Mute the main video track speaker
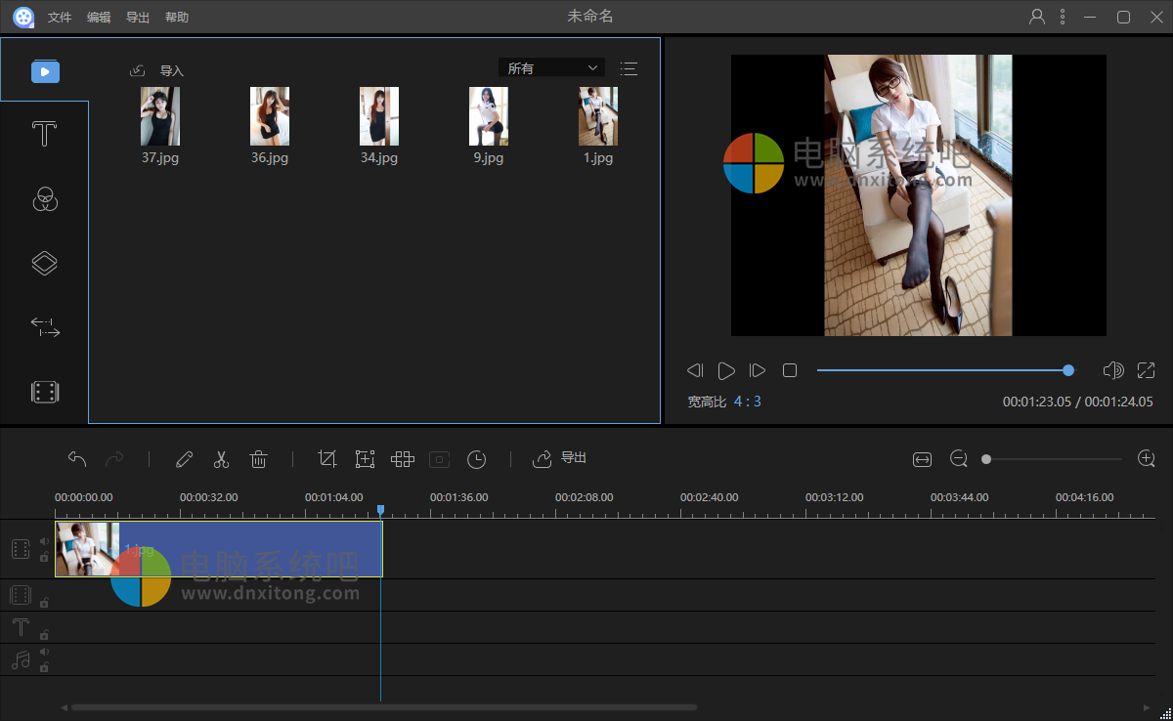This screenshot has height=721, width=1173. pos(44,541)
